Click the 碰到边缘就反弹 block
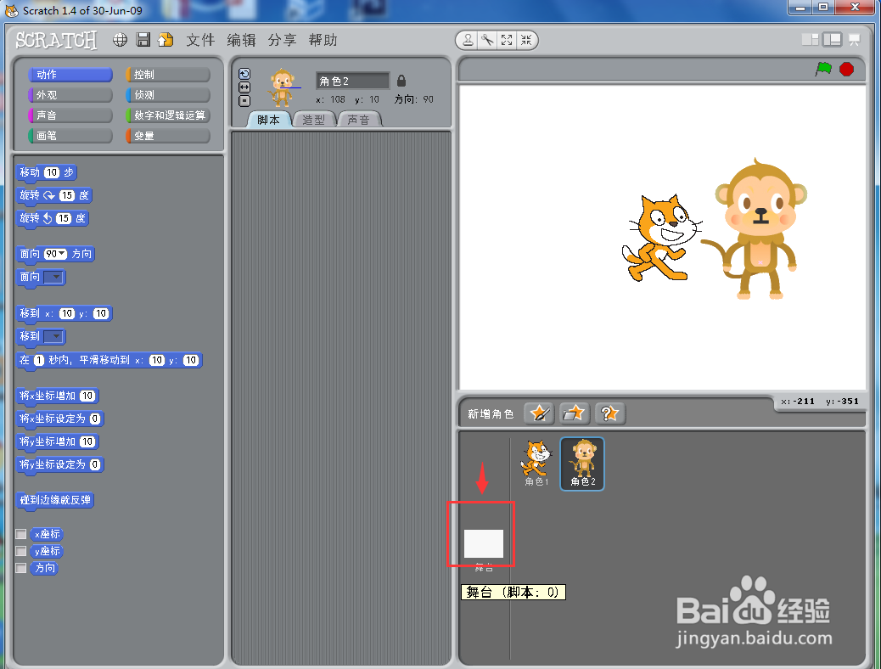The width and height of the screenshot is (881, 669). 55,500
